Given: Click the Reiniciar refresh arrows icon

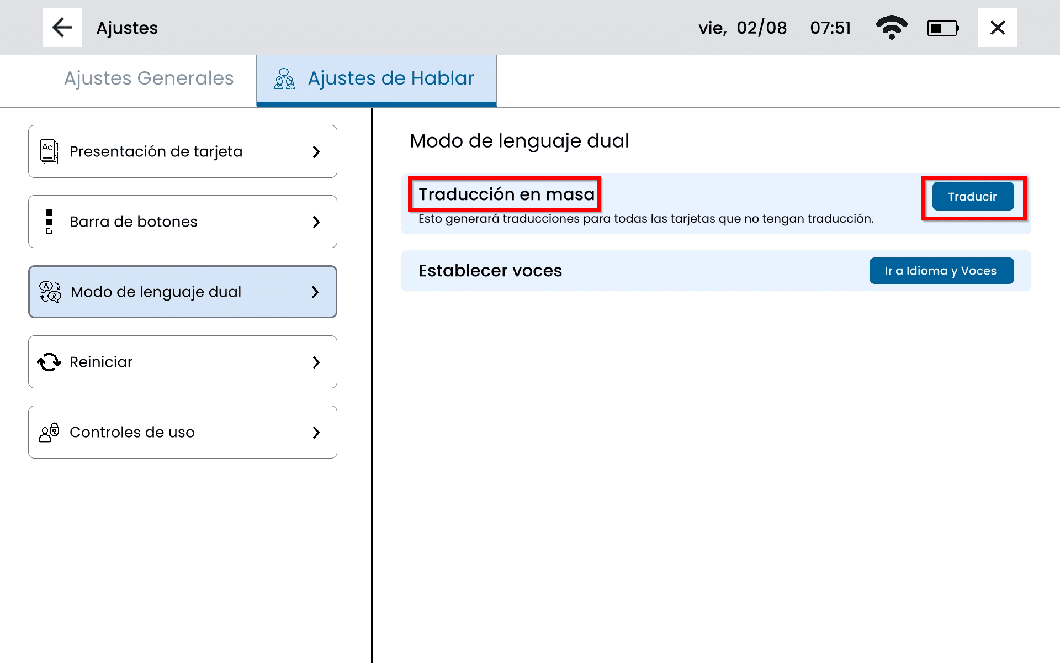Looking at the screenshot, I should tap(49, 362).
